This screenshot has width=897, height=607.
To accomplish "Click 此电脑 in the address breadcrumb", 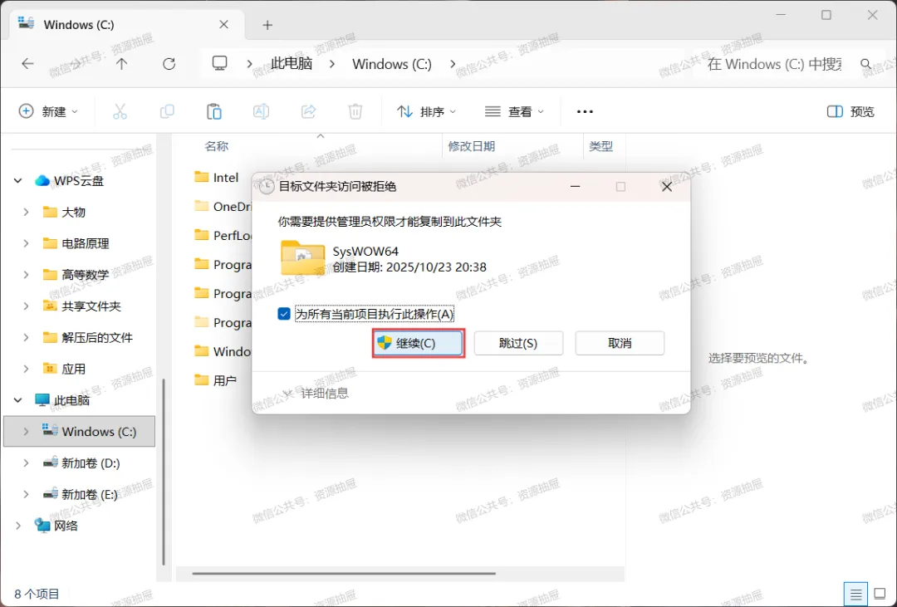I will tap(292, 63).
